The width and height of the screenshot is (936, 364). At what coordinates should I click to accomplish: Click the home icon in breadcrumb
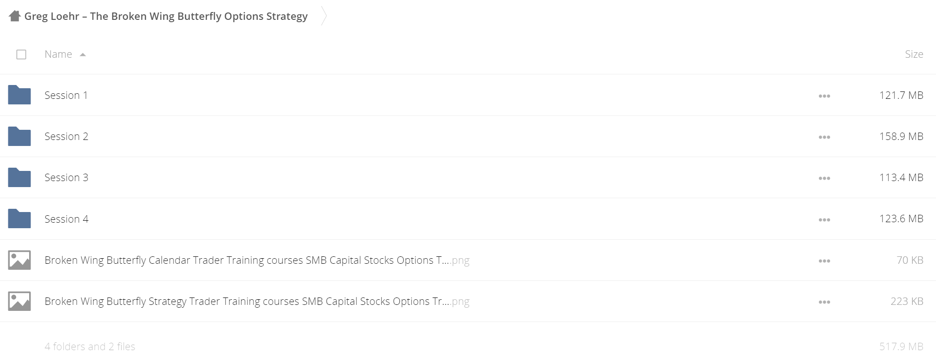click(15, 16)
